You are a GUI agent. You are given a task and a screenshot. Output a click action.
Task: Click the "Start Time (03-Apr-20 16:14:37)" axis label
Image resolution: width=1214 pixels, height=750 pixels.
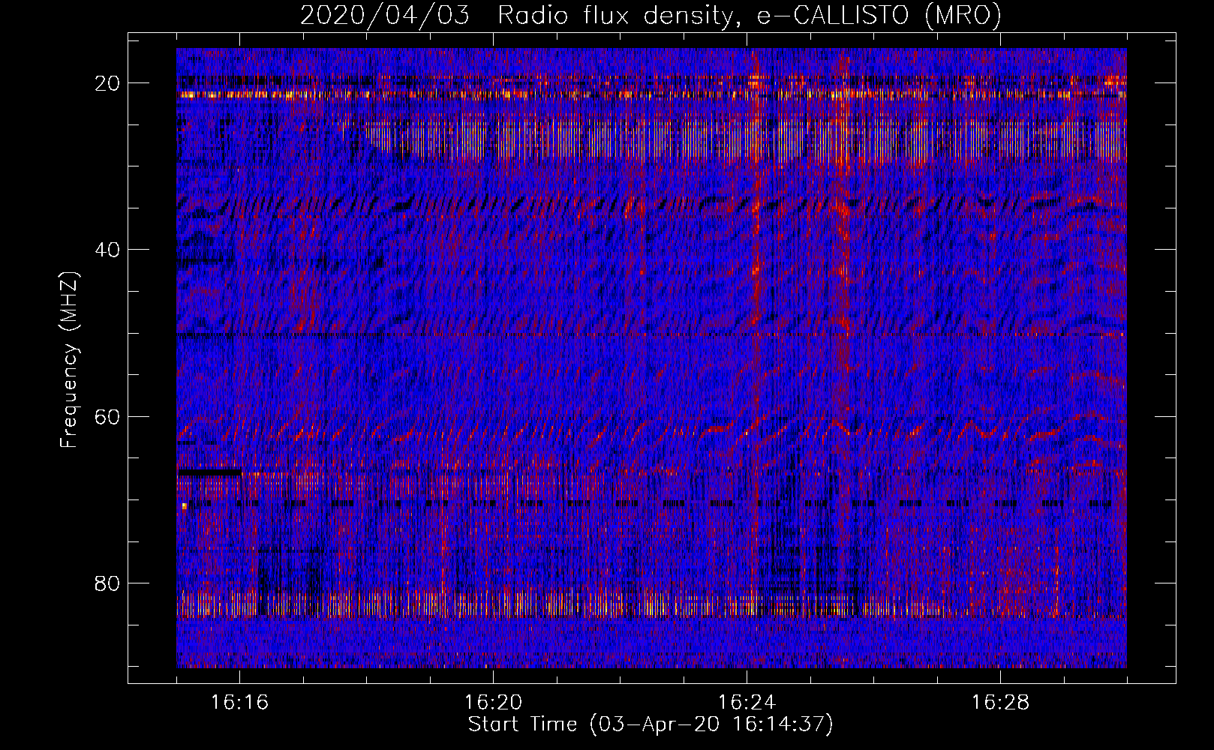[651, 724]
